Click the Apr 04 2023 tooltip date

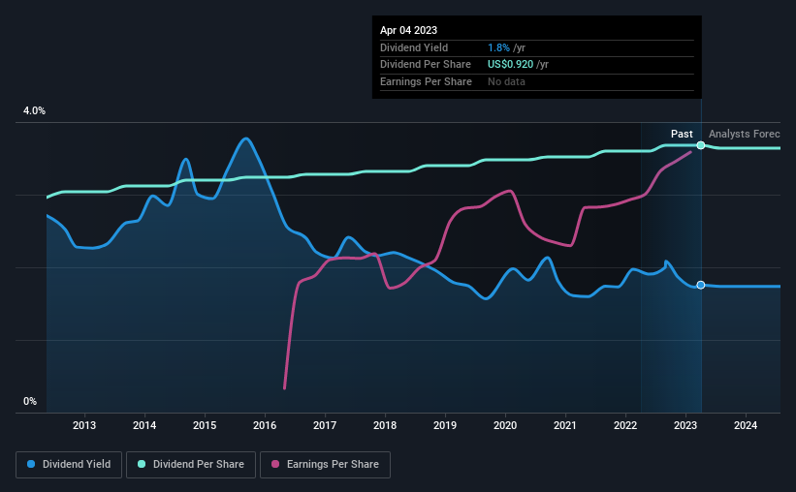click(x=406, y=30)
